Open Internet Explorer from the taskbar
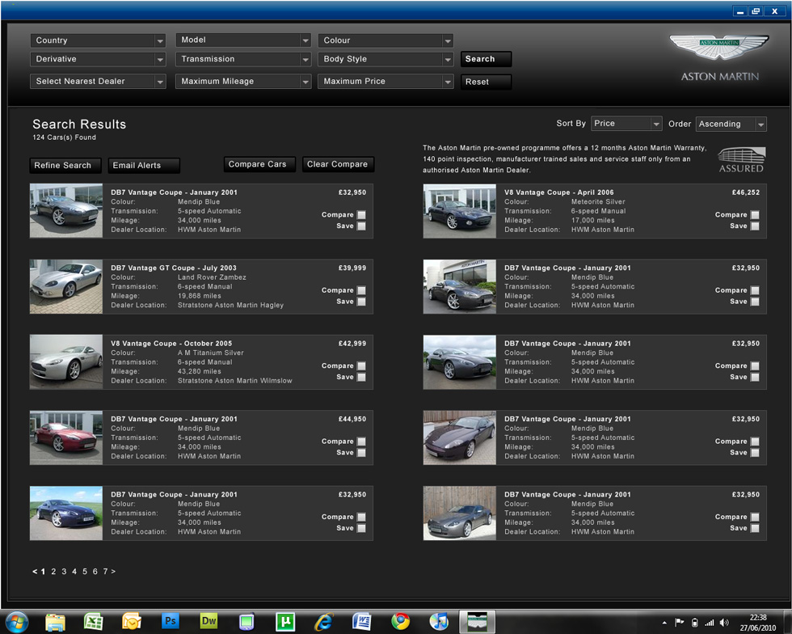 (324, 620)
